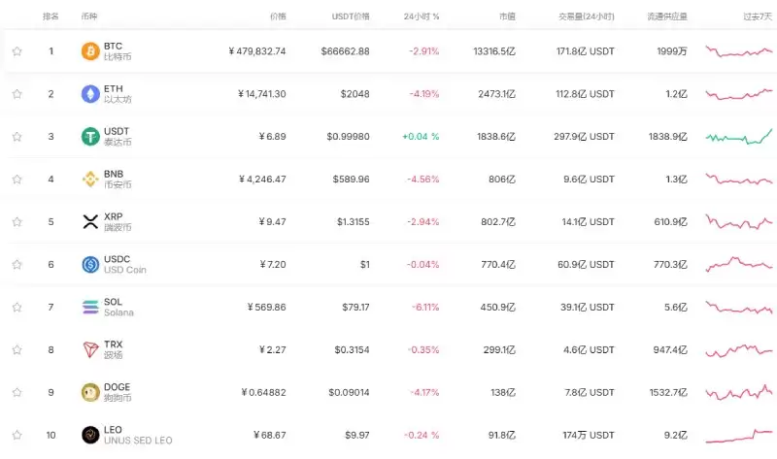
Task: Toggle favorite star for BTC row
Action: [17, 51]
